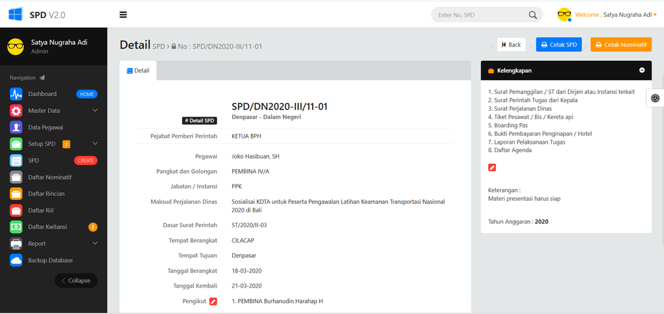Click the list item Boarding Pas
The width and height of the screenshot is (664, 314).
coord(508,126)
